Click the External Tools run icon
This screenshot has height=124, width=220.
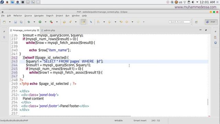click(x=51, y=22)
